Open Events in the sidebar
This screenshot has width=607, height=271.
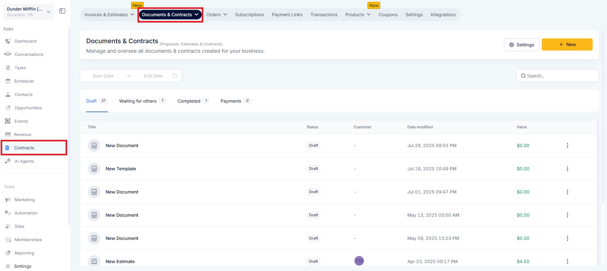coord(21,121)
